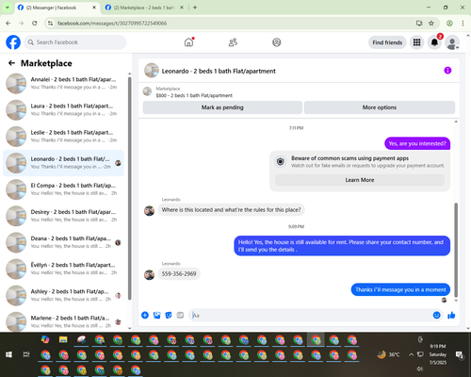The image size is (471, 377).
Task: Open the Groups icon in top navigation
Action: pyautogui.click(x=277, y=42)
